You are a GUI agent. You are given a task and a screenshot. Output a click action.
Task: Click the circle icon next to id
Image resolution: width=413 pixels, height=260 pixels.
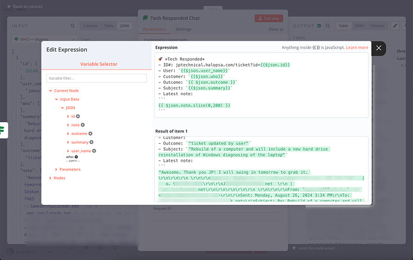[x=78, y=116]
